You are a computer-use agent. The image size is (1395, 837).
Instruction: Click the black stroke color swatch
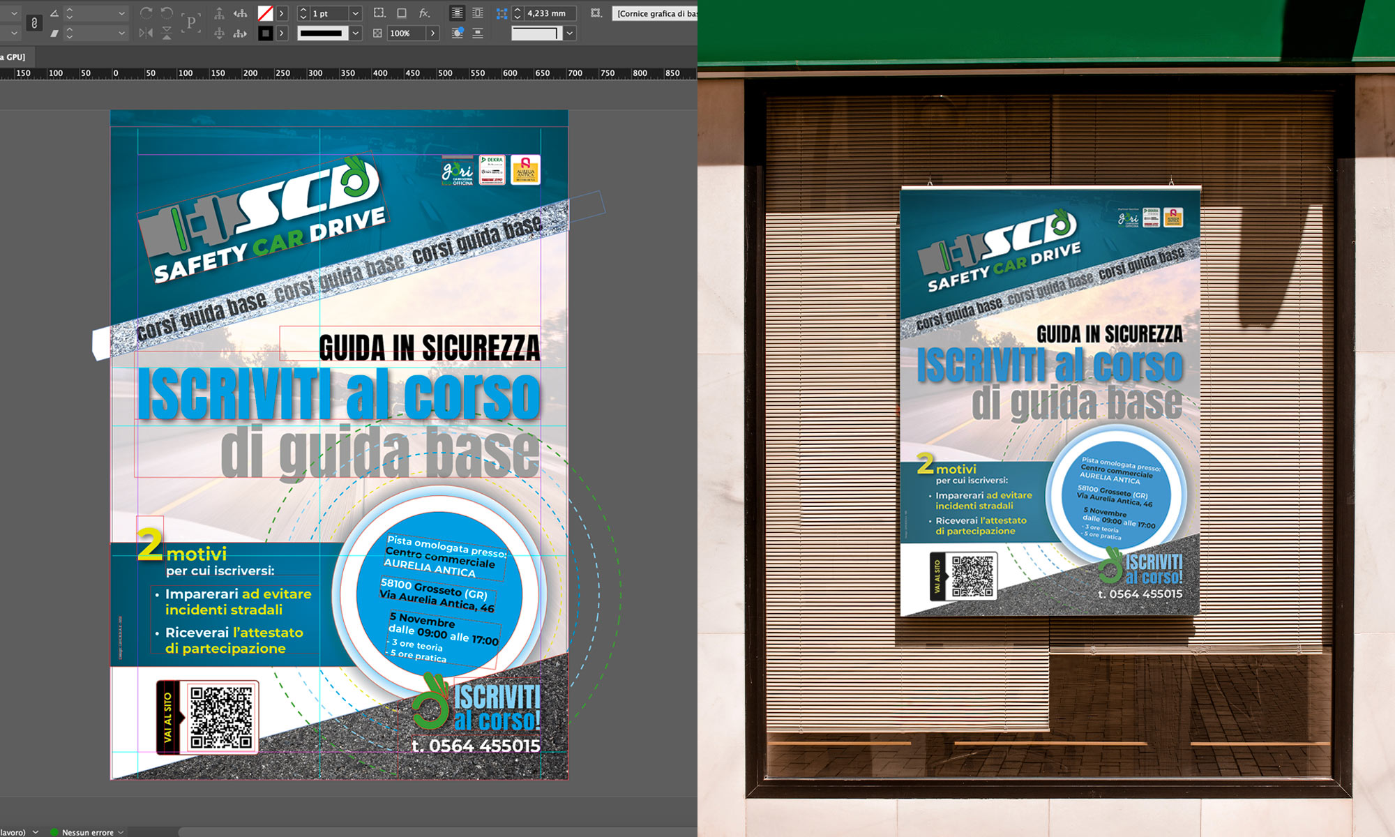265,33
